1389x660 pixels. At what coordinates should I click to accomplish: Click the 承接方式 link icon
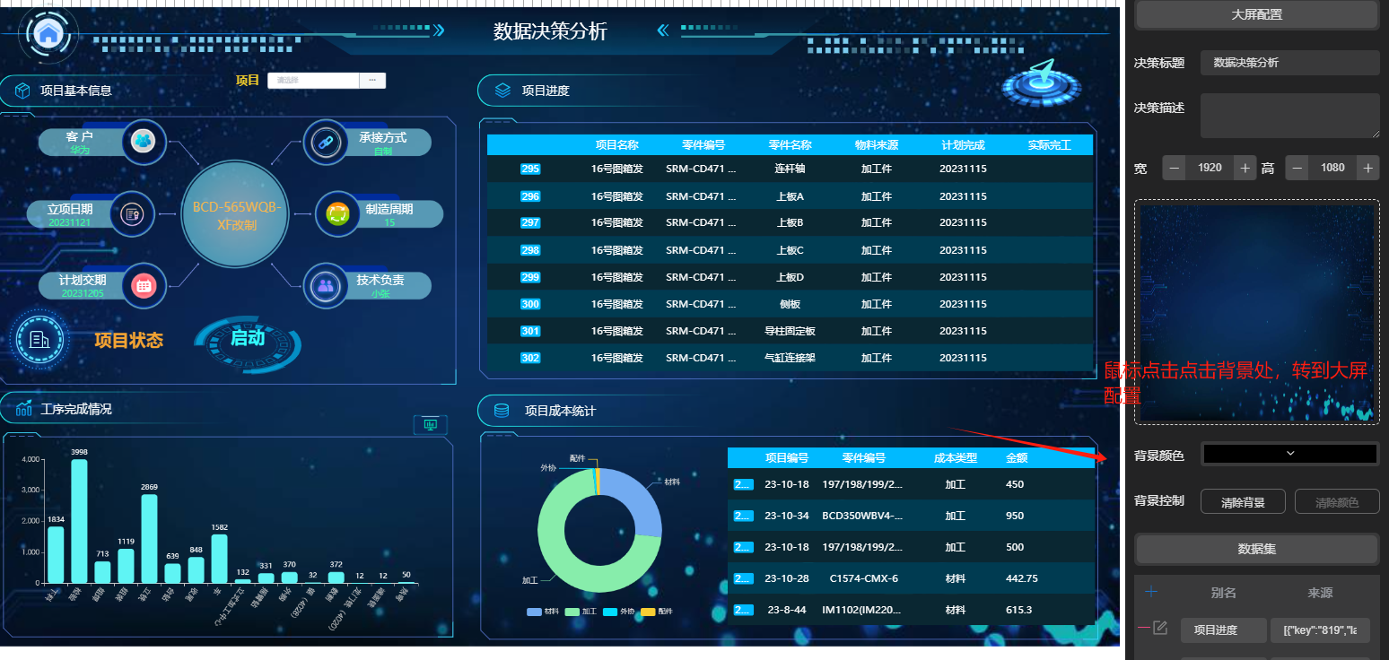(x=325, y=142)
